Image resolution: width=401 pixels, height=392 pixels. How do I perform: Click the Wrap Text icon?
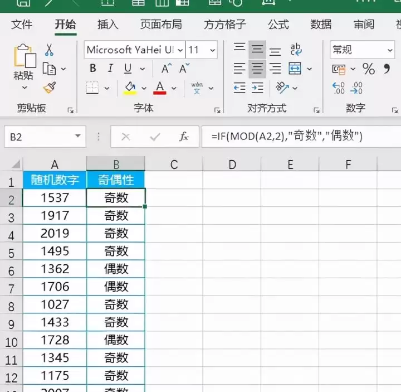(296, 49)
